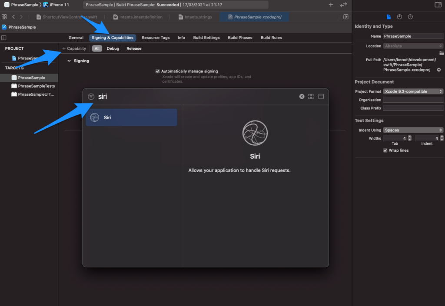Toggle Automatically manage signing checkbox
The image size is (445, 306).
point(157,72)
